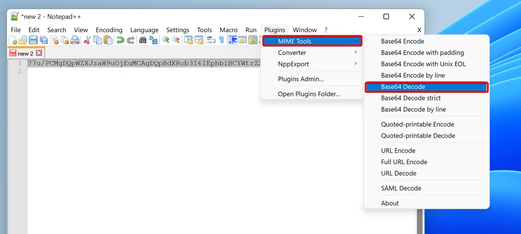The width and height of the screenshot is (521, 234).
Task: Click the Document Map toolbar icon
Action: pyautogui.click(x=253, y=40)
